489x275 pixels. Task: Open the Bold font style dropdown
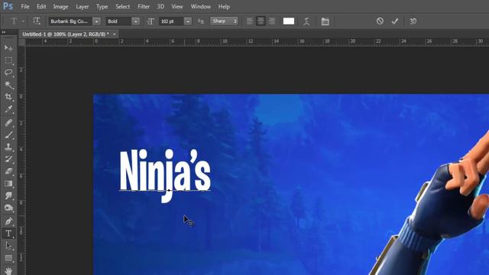pyautogui.click(x=135, y=21)
